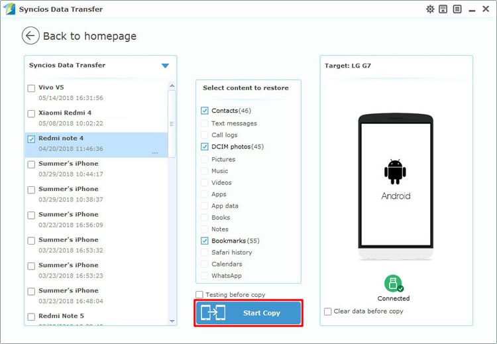Click the Select content to restore heading
The height and width of the screenshot is (344, 497).
pos(246,88)
